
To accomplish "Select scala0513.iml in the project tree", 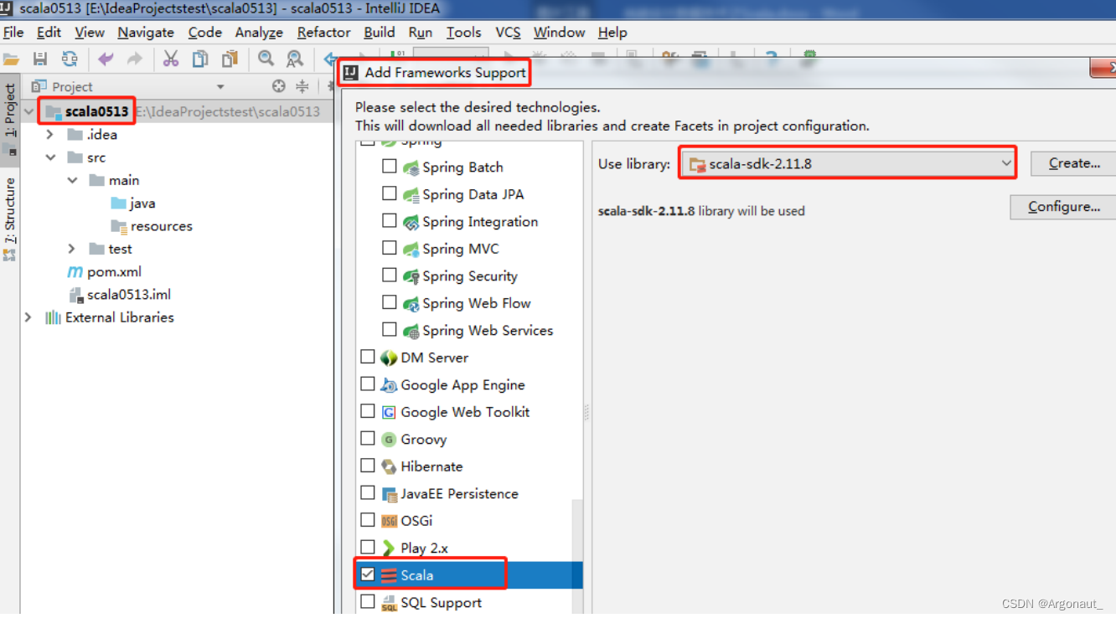I will pos(129,295).
